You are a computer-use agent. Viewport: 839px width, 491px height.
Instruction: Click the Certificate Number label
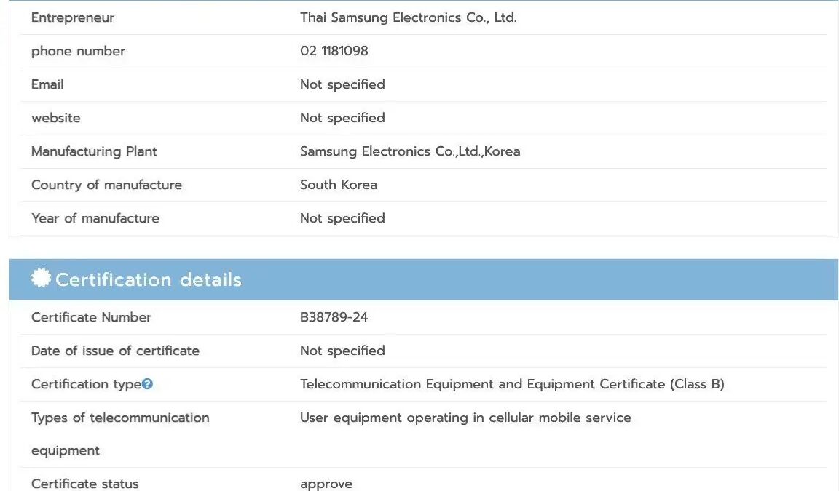[x=91, y=317]
